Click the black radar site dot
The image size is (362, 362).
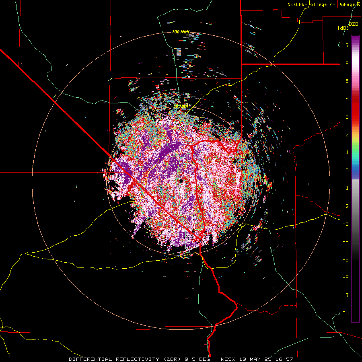181,181
